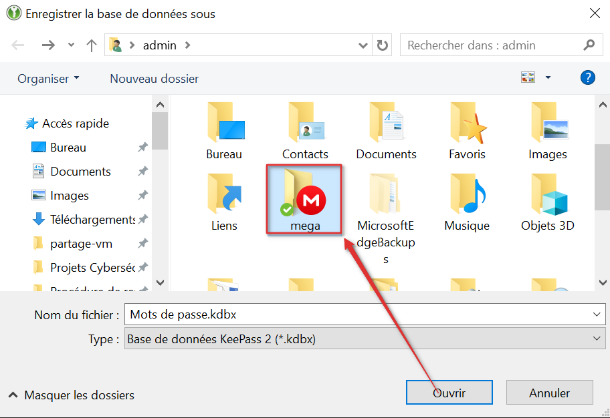
Task: Click the help question mark icon
Action: point(587,78)
